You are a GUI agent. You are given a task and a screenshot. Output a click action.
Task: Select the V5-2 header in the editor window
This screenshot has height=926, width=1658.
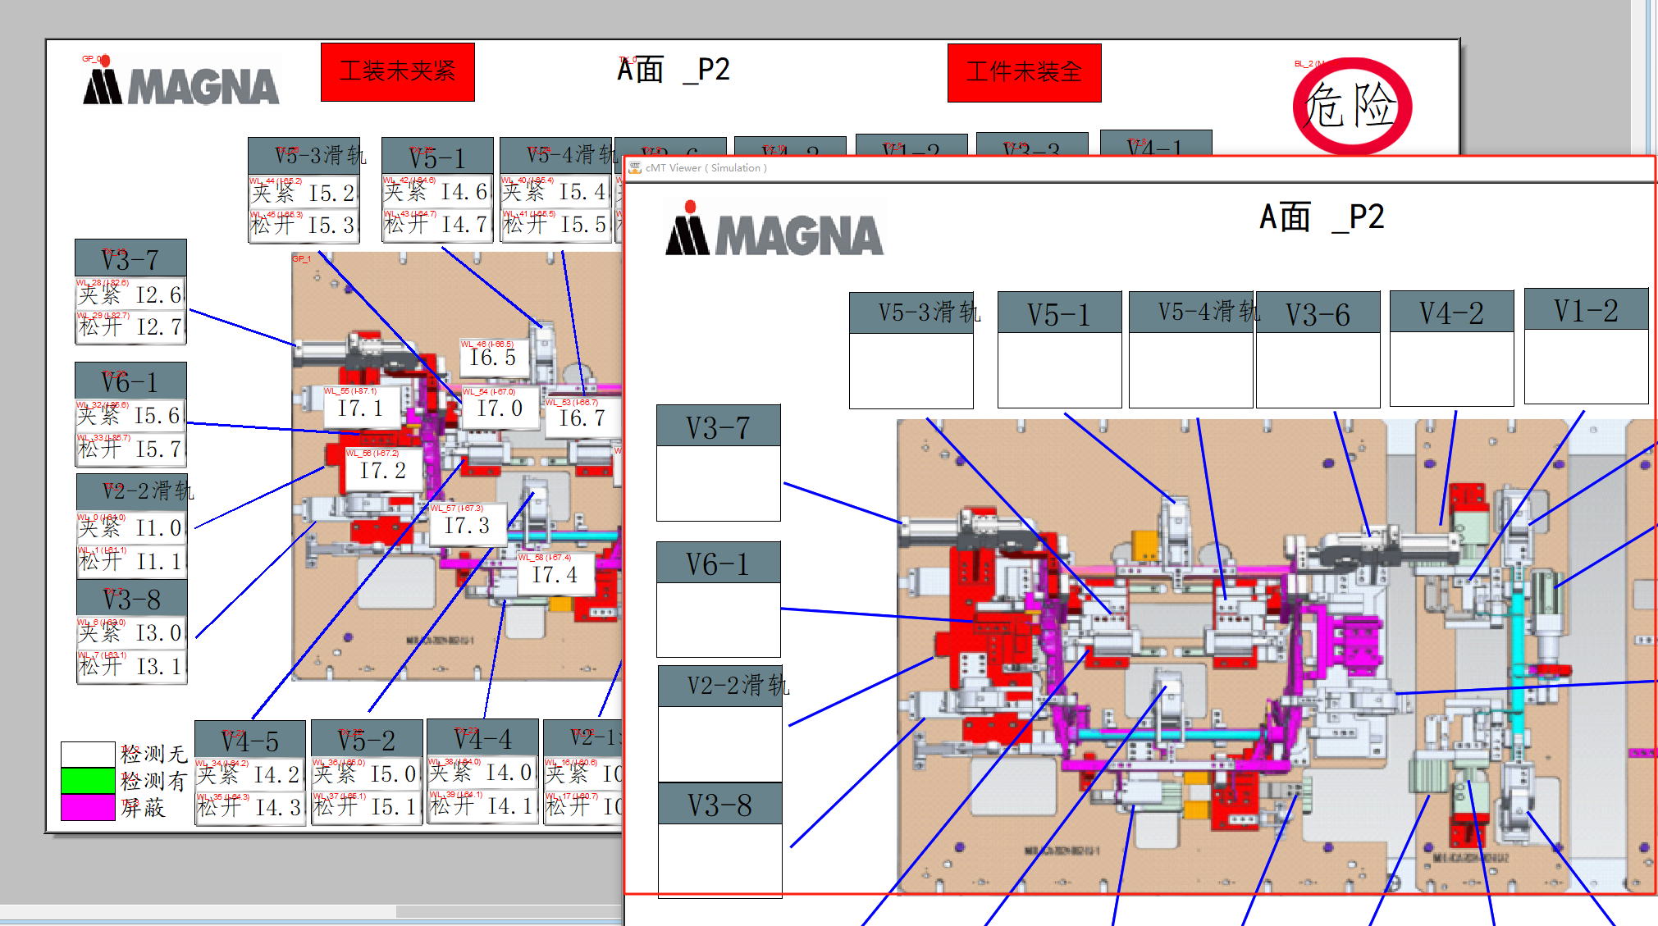pos(367,739)
